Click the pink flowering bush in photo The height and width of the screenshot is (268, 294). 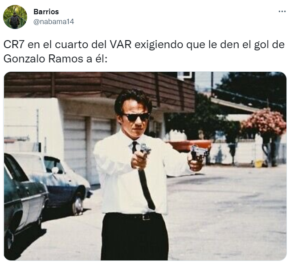[264, 121]
